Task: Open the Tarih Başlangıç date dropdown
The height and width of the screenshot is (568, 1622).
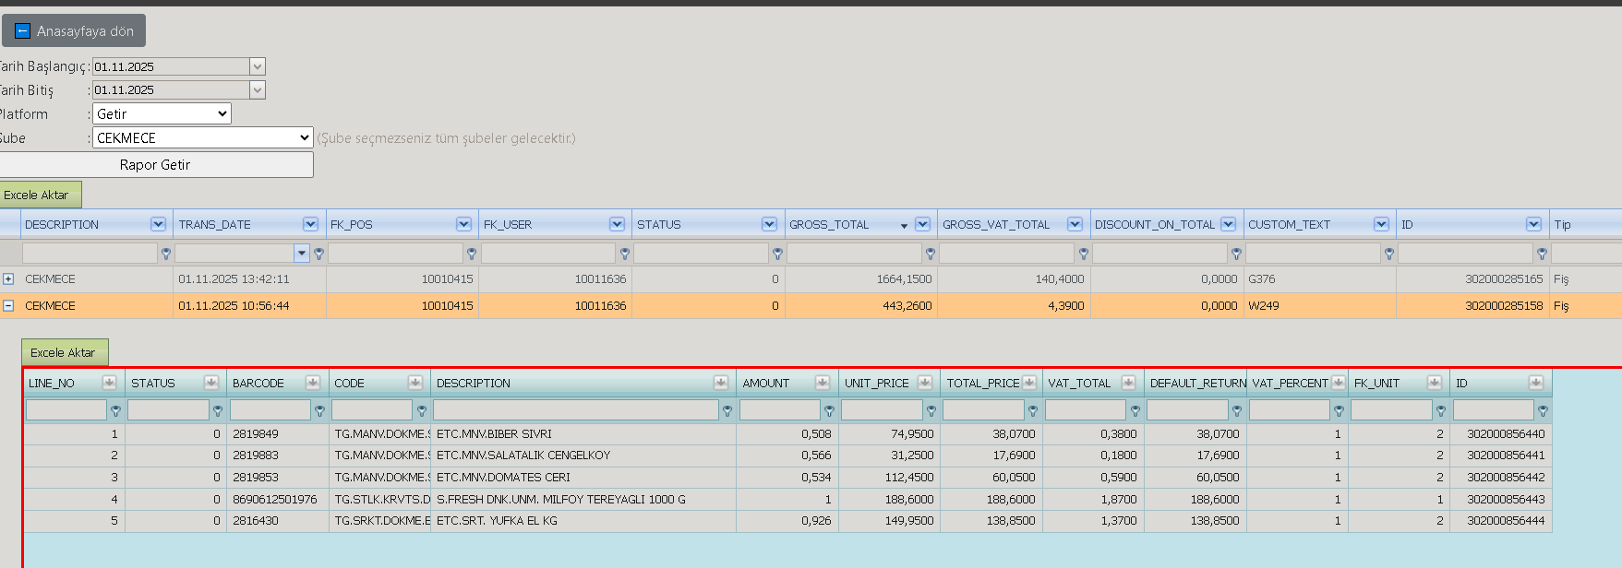Action: 258,66
